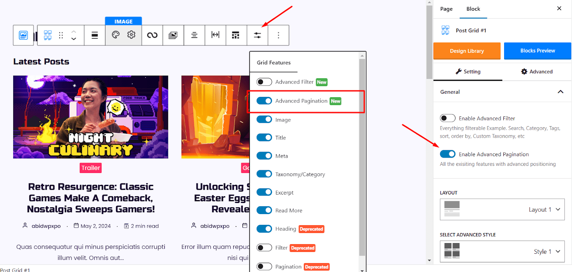This screenshot has width=572, height=272.
Task: Open the grid features sliders icon
Action: pyautogui.click(x=257, y=35)
